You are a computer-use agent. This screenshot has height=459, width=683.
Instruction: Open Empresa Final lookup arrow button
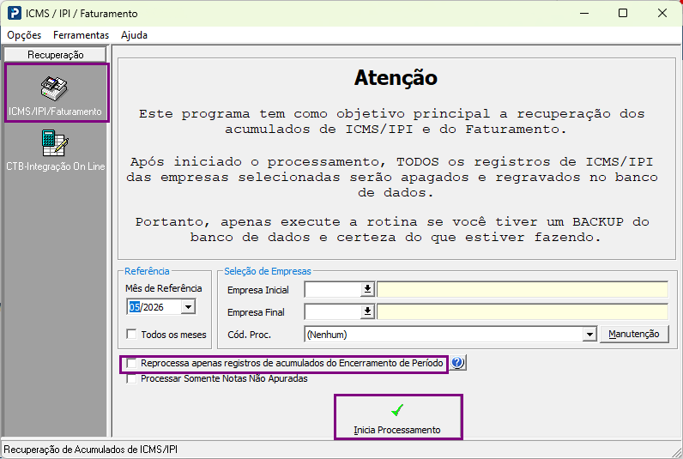pos(367,311)
